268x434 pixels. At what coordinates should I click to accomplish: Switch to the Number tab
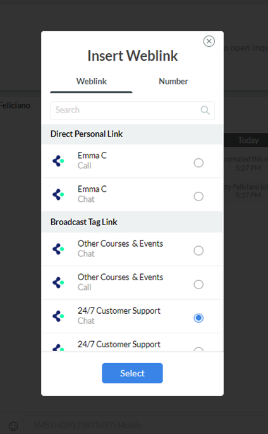point(173,82)
